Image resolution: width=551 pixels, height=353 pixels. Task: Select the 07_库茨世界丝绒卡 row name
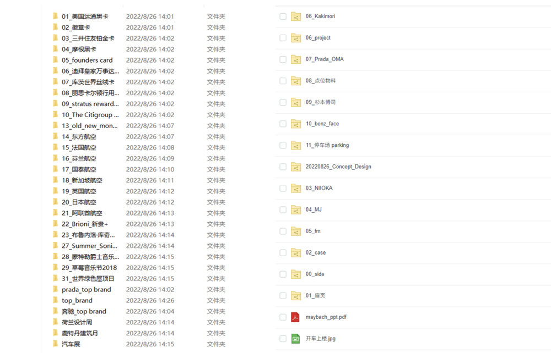tap(88, 82)
